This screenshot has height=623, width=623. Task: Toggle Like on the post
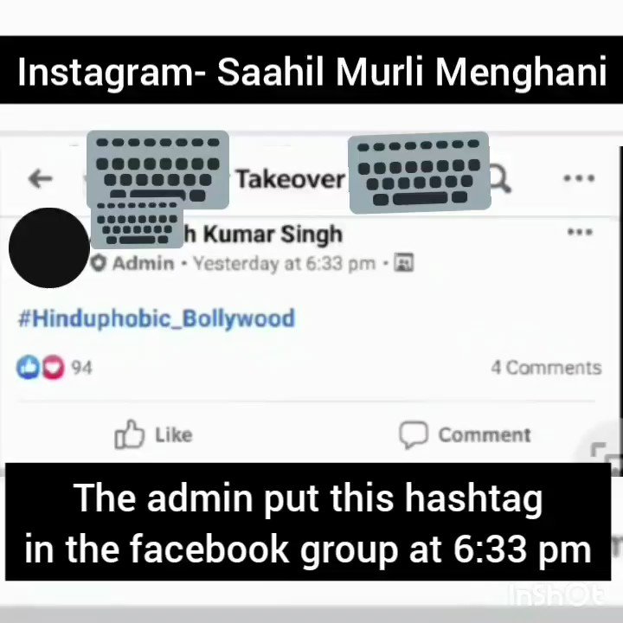coord(153,434)
